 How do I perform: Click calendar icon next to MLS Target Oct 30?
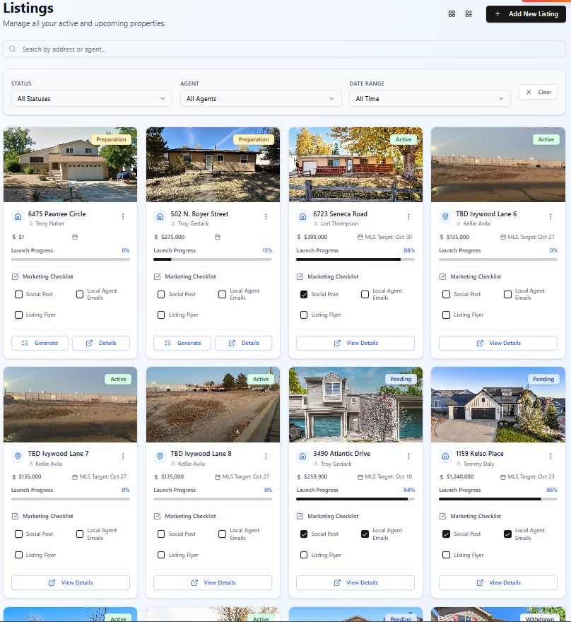pos(360,237)
